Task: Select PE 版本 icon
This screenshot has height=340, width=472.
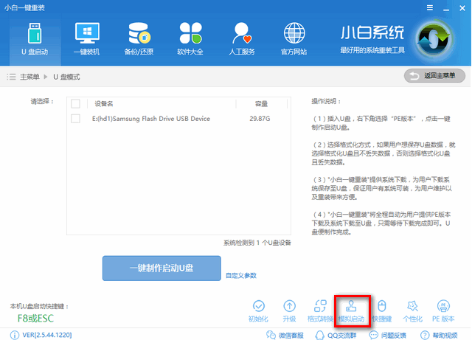Action: 443,311
